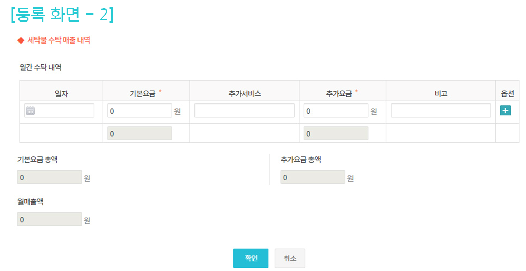Add a new row with plus icon
This screenshot has width=526, height=271.
(505, 111)
